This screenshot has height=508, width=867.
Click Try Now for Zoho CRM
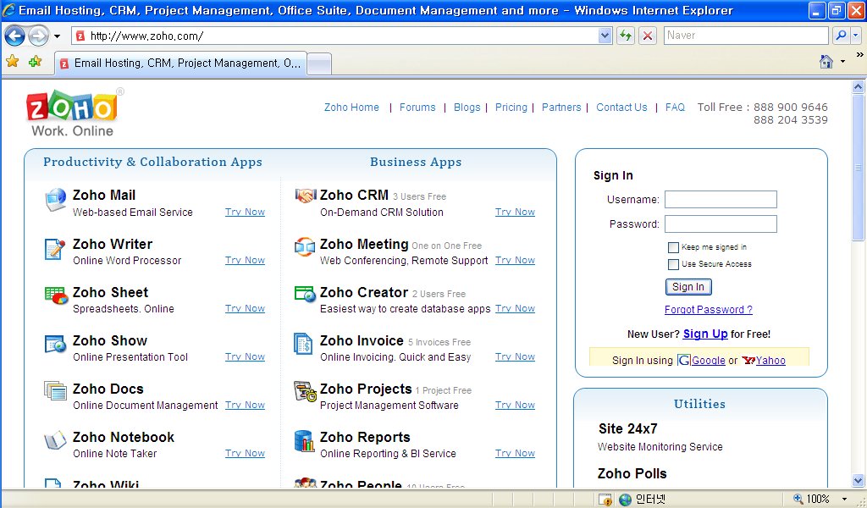515,212
